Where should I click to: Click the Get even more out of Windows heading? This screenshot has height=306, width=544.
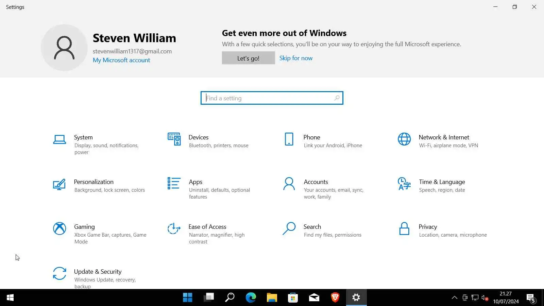(x=284, y=33)
